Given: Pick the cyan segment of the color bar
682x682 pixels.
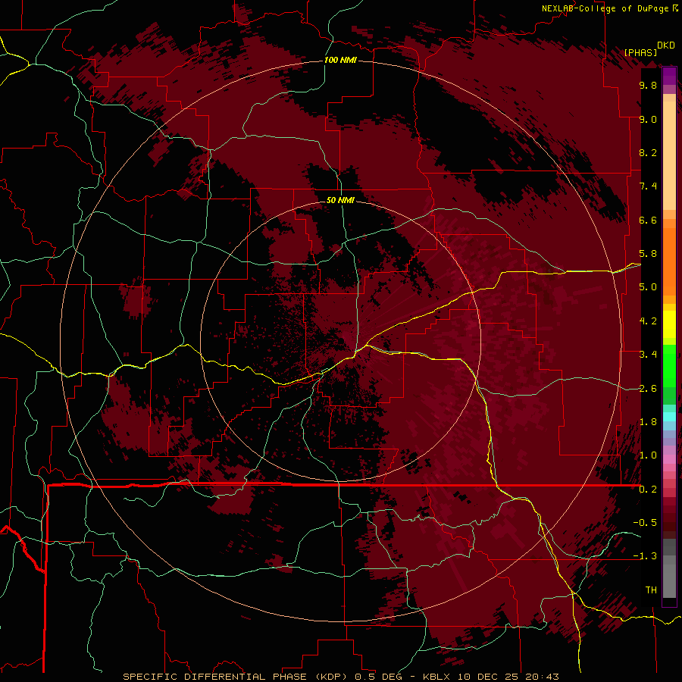Looking at the screenshot, I should click(x=669, y=417).
